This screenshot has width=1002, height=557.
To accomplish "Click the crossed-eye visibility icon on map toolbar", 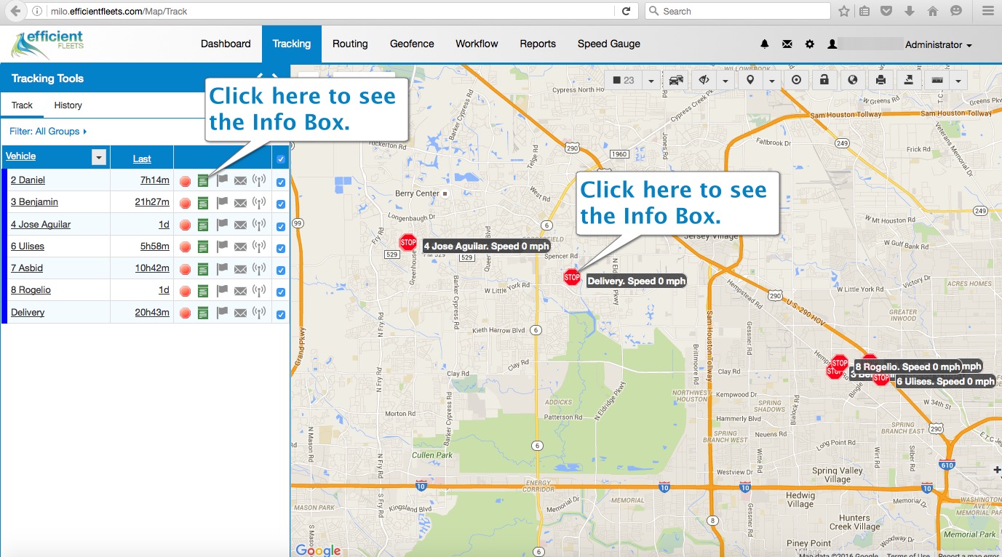I will [x=704, y=80].
